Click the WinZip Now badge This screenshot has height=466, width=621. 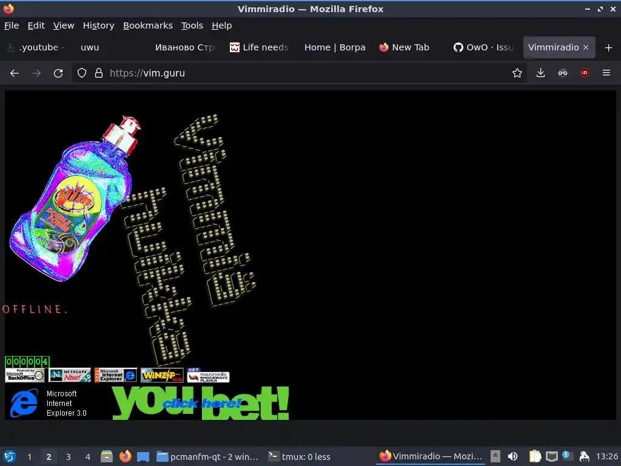point(162,375)
